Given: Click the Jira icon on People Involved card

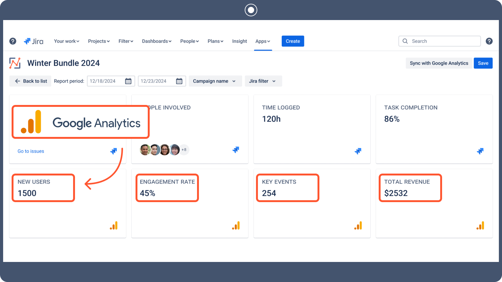Looking at the screenshot, I should (236, 150).
